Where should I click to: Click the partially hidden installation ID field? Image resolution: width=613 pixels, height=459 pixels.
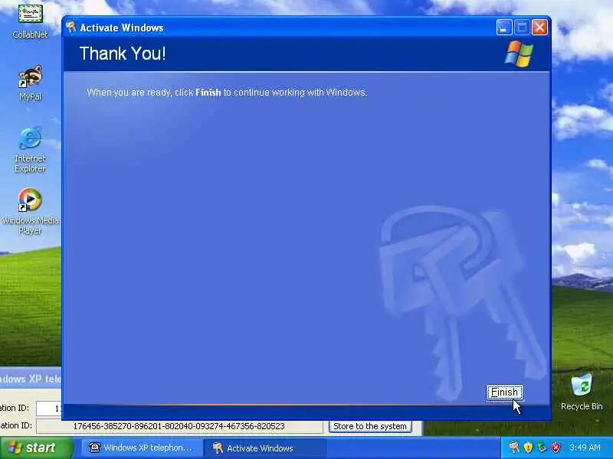tap(49, 409)
